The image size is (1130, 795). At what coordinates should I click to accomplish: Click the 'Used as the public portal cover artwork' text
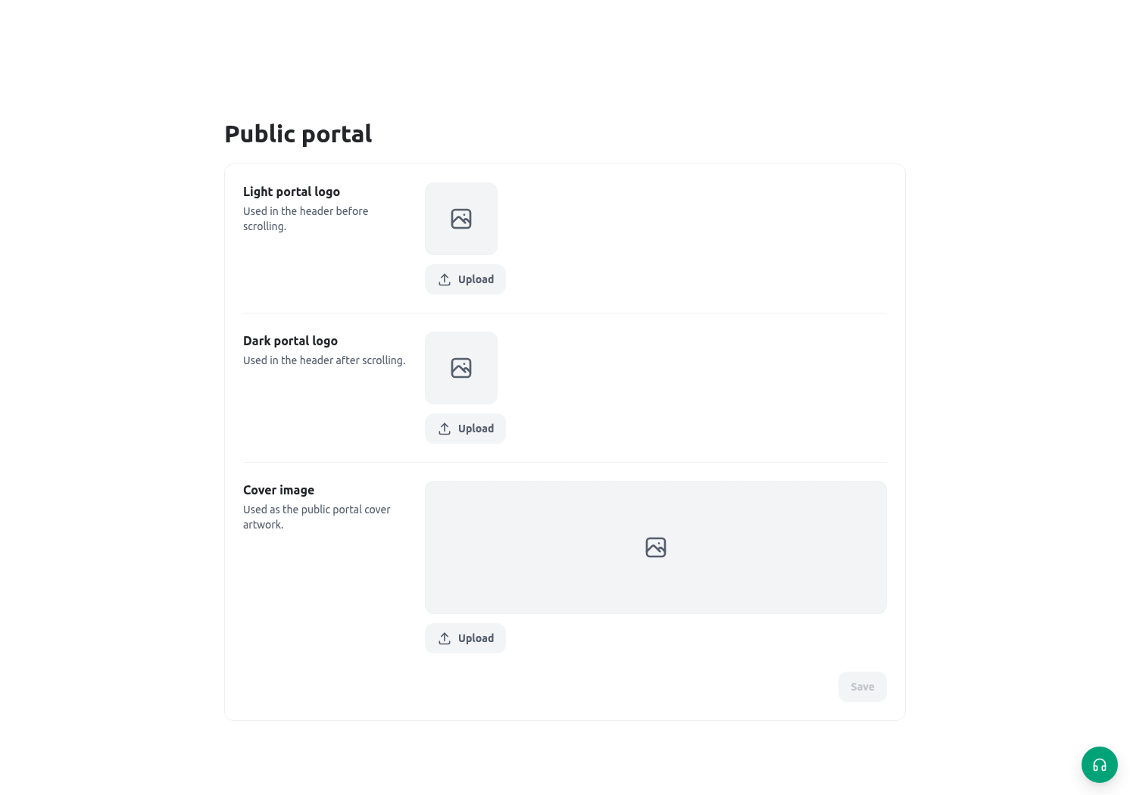click(x=317, y=517)
